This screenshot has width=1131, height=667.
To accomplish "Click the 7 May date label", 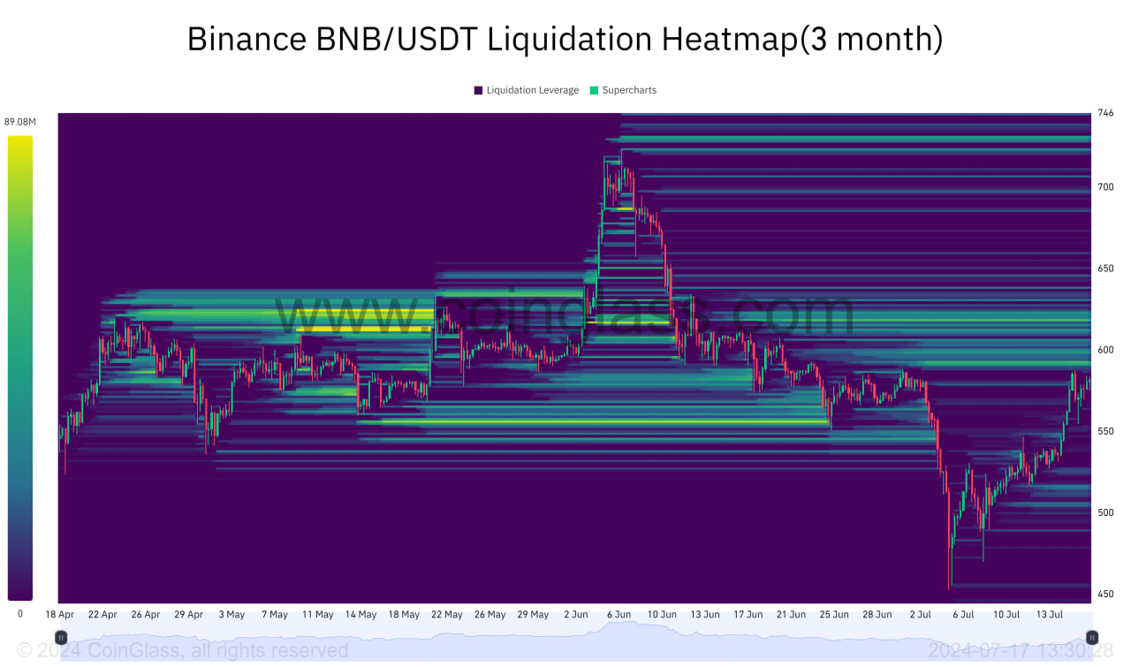I will (275, 614).
